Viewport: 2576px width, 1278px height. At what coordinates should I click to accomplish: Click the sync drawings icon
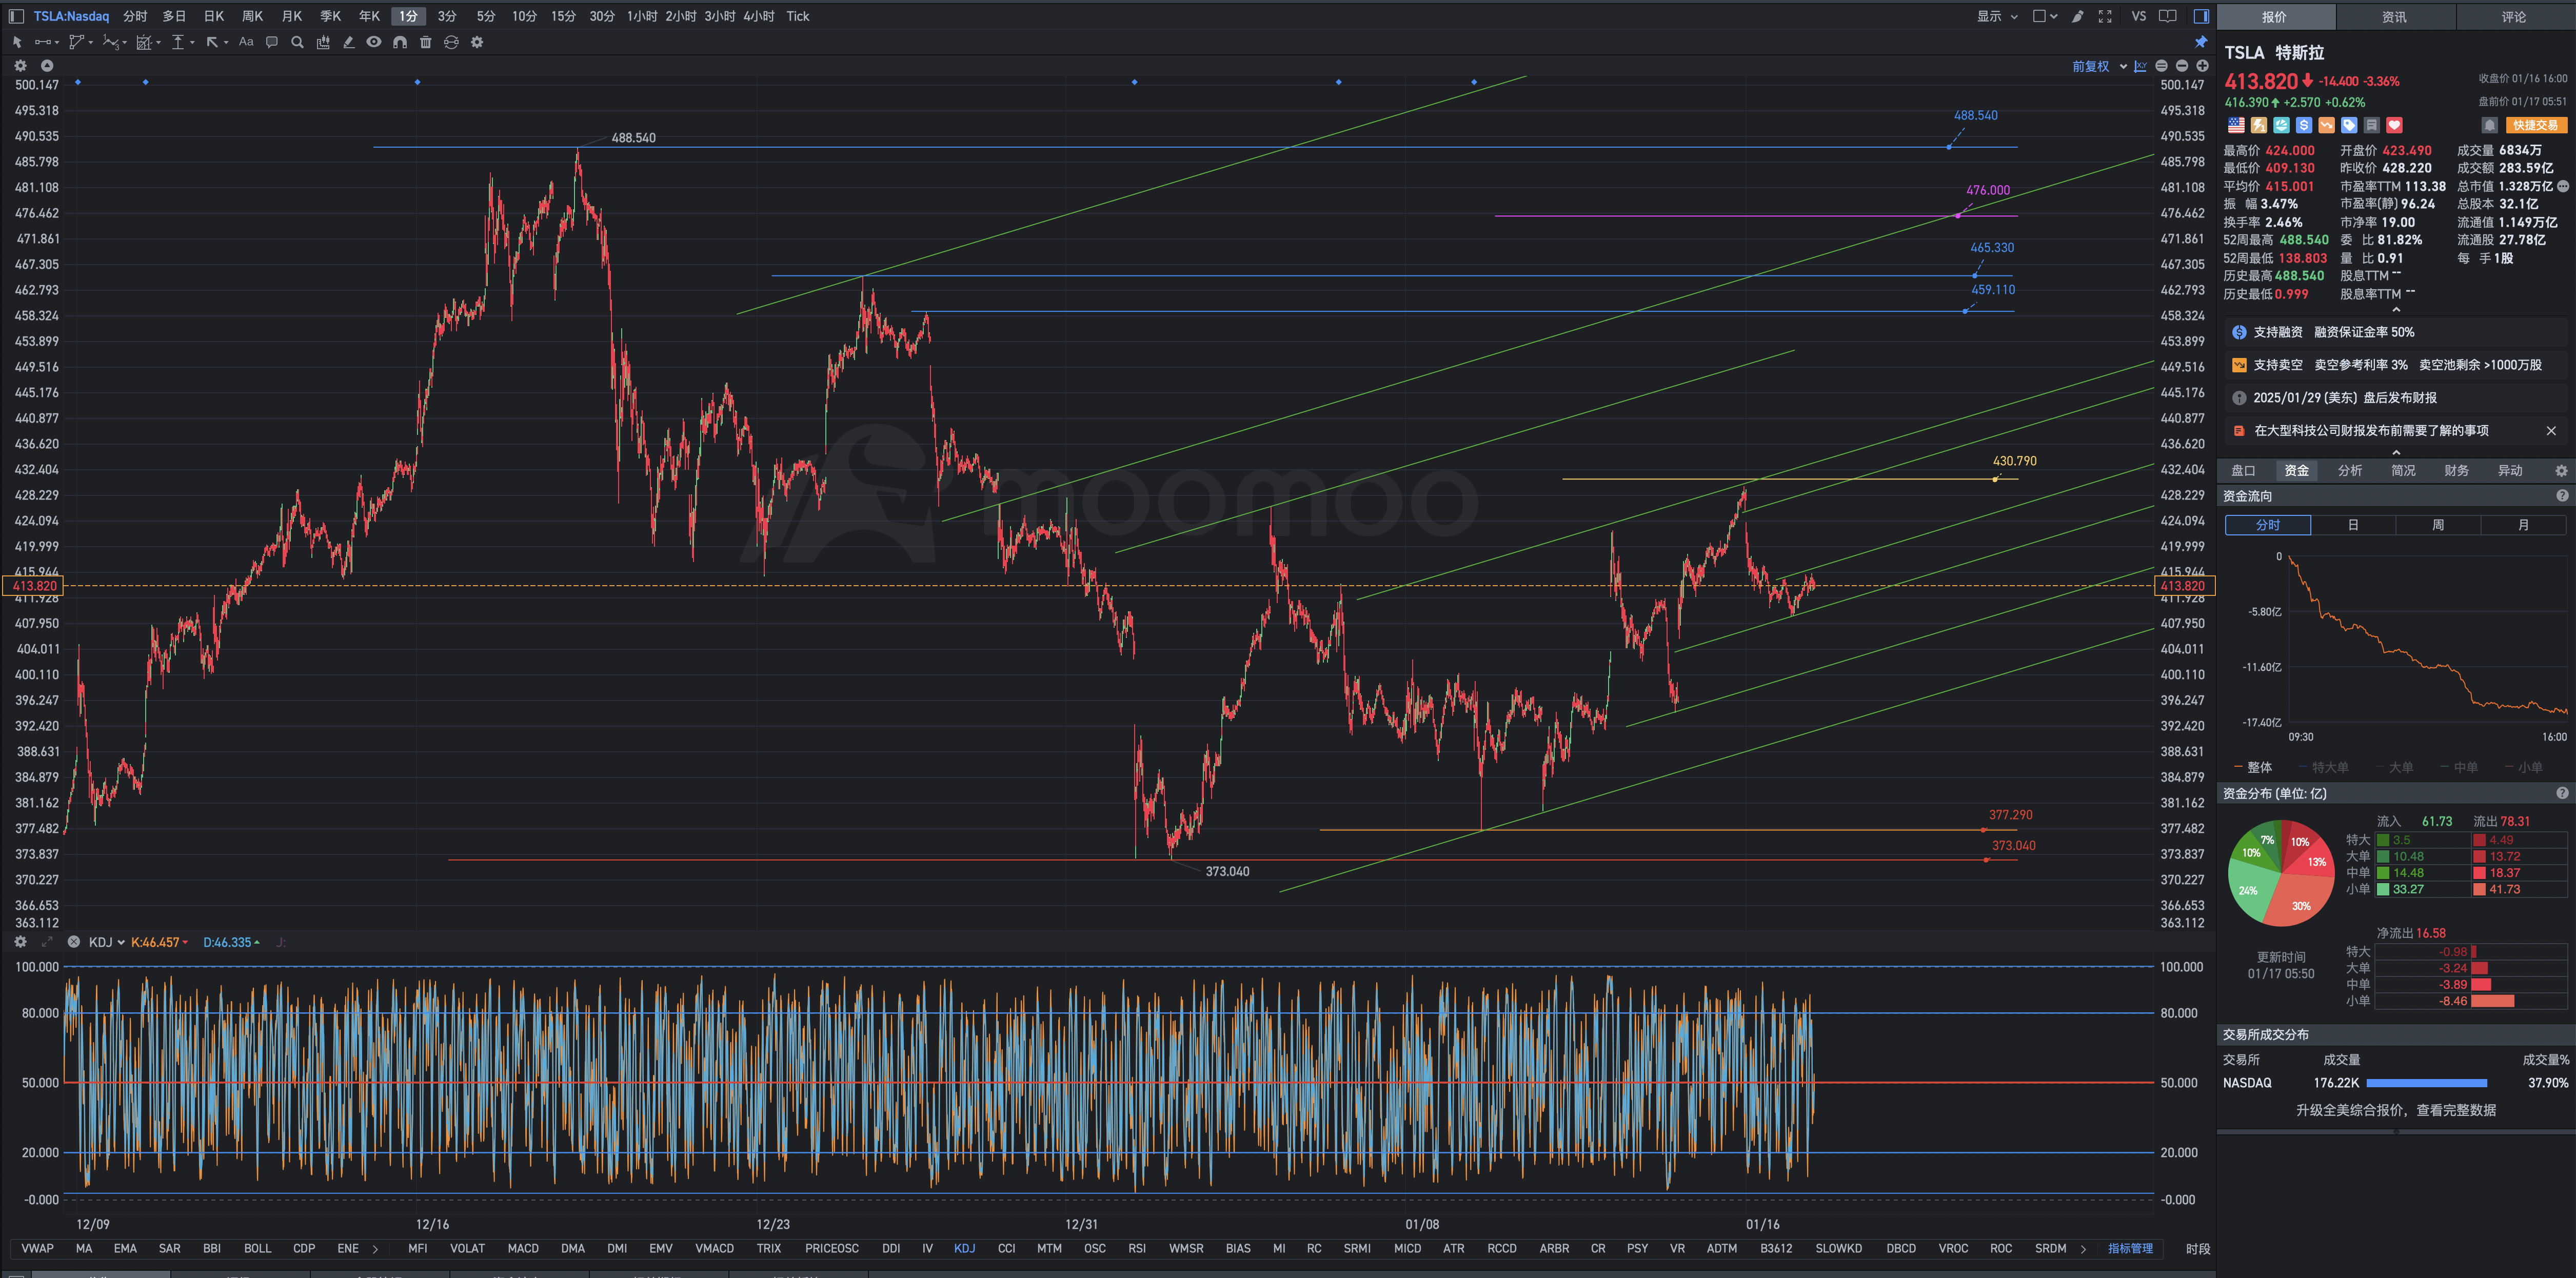(x=451, y=42)
